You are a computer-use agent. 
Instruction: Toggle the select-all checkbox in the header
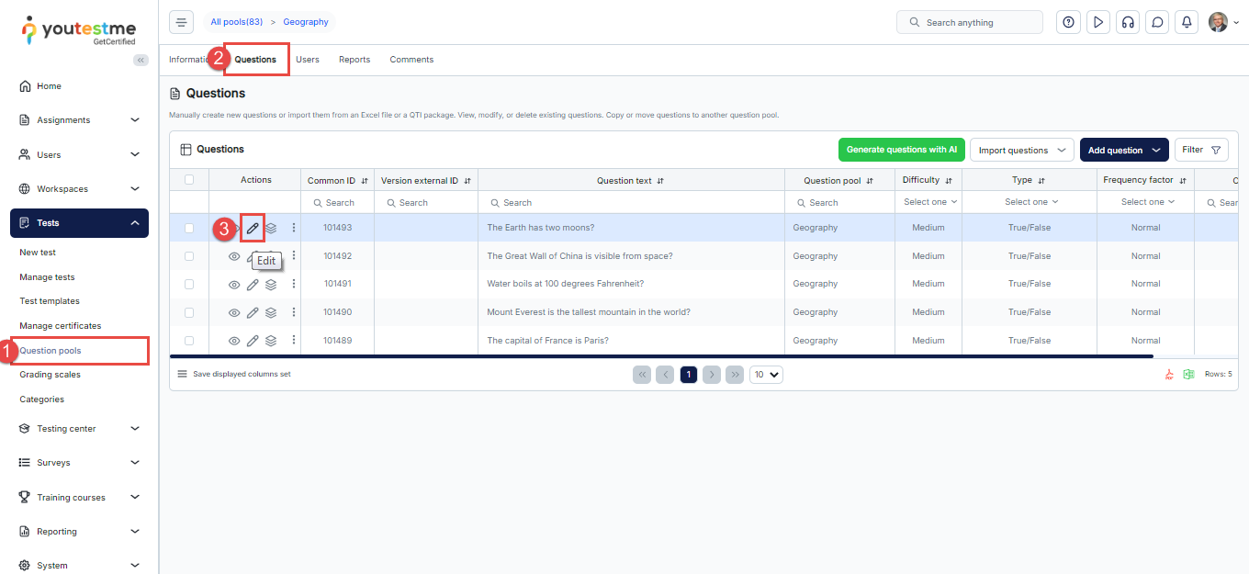(x=189, y=180)
